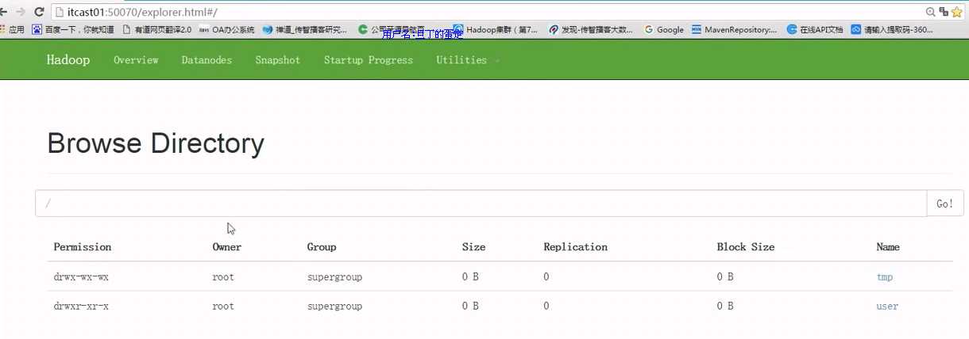Image resolution: width=969 pixels, height=339 pixels.
Task: Open the zoom magnifier icon in address bar
Action: pyautogui.click(x=931, y=12)
